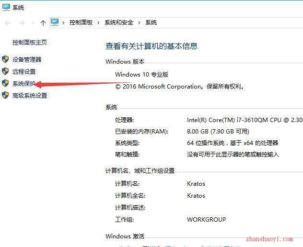Click the Back navigation arrow
Screen dimensions: 303x247
(x=8, y=23)
